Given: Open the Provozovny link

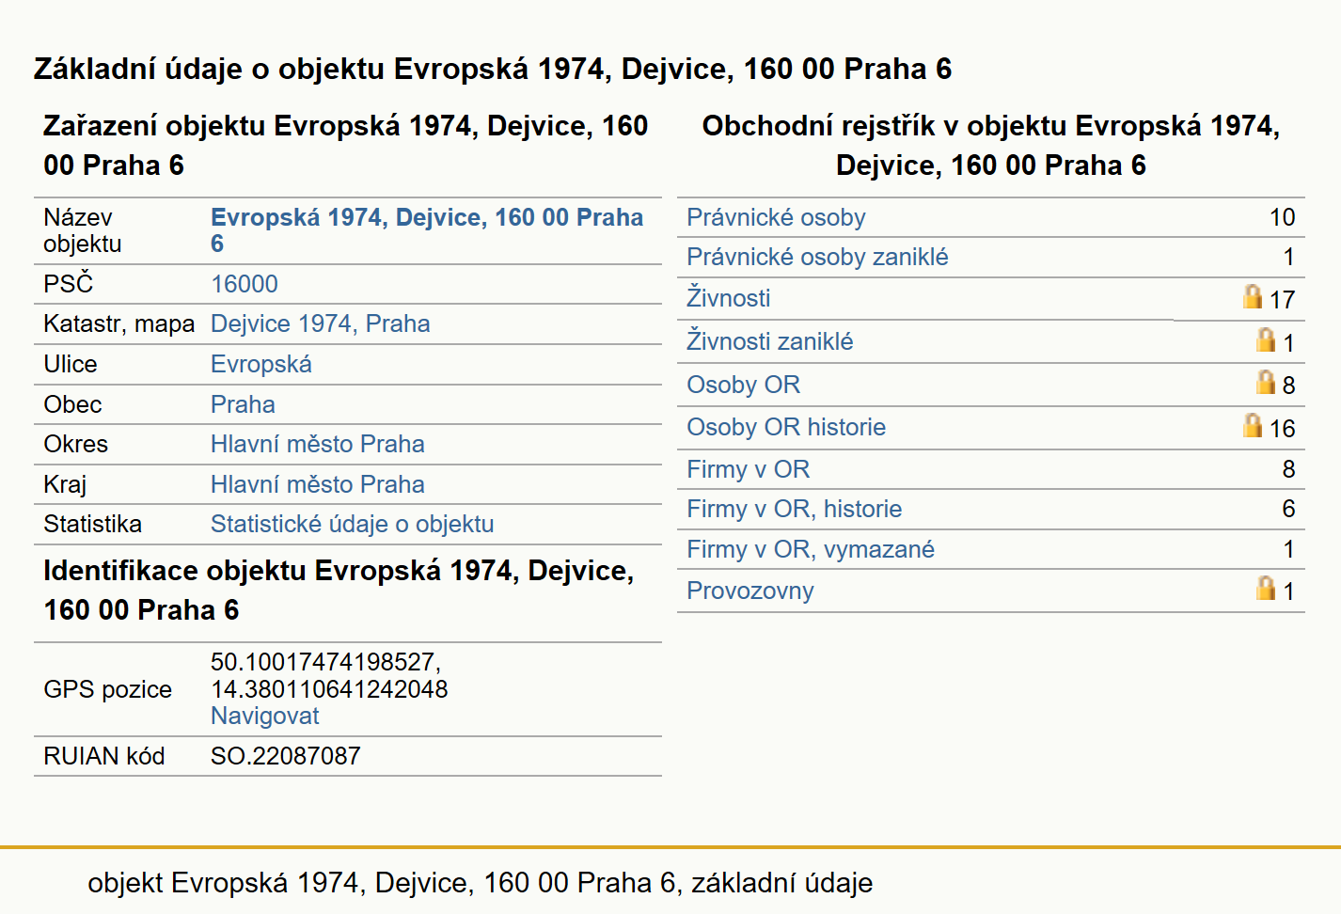Looking at the screenshot, I should [x=749, y=591].
